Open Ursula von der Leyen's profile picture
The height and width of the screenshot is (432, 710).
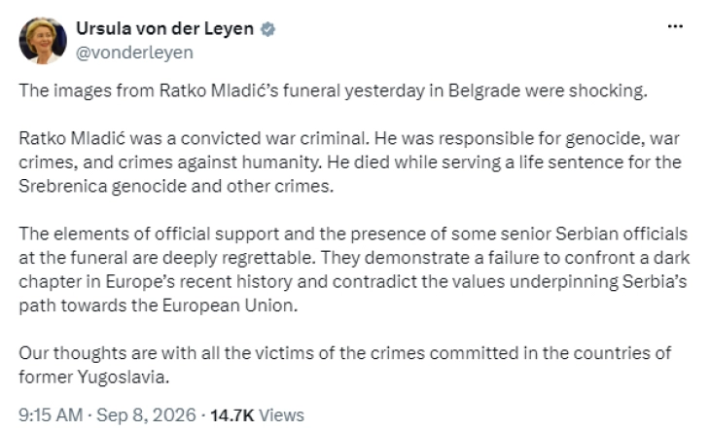tap(43, 40)
